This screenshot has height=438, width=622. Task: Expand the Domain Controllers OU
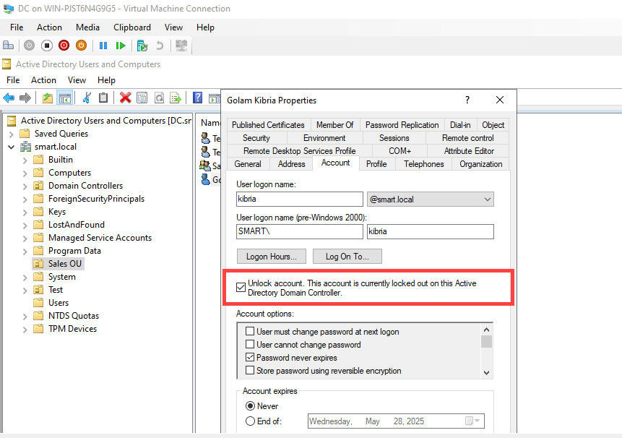coord(25,186)
